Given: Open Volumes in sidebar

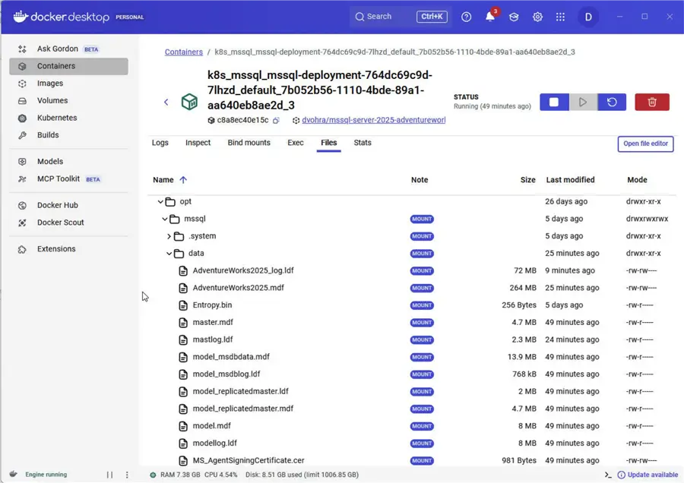Looking at the screenshot, I should tap(68, 101).
